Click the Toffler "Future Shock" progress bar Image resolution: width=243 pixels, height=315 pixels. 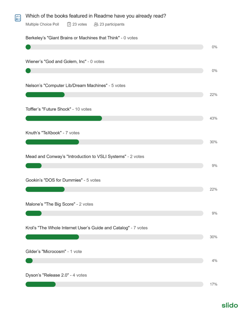[x=114, y=118]
